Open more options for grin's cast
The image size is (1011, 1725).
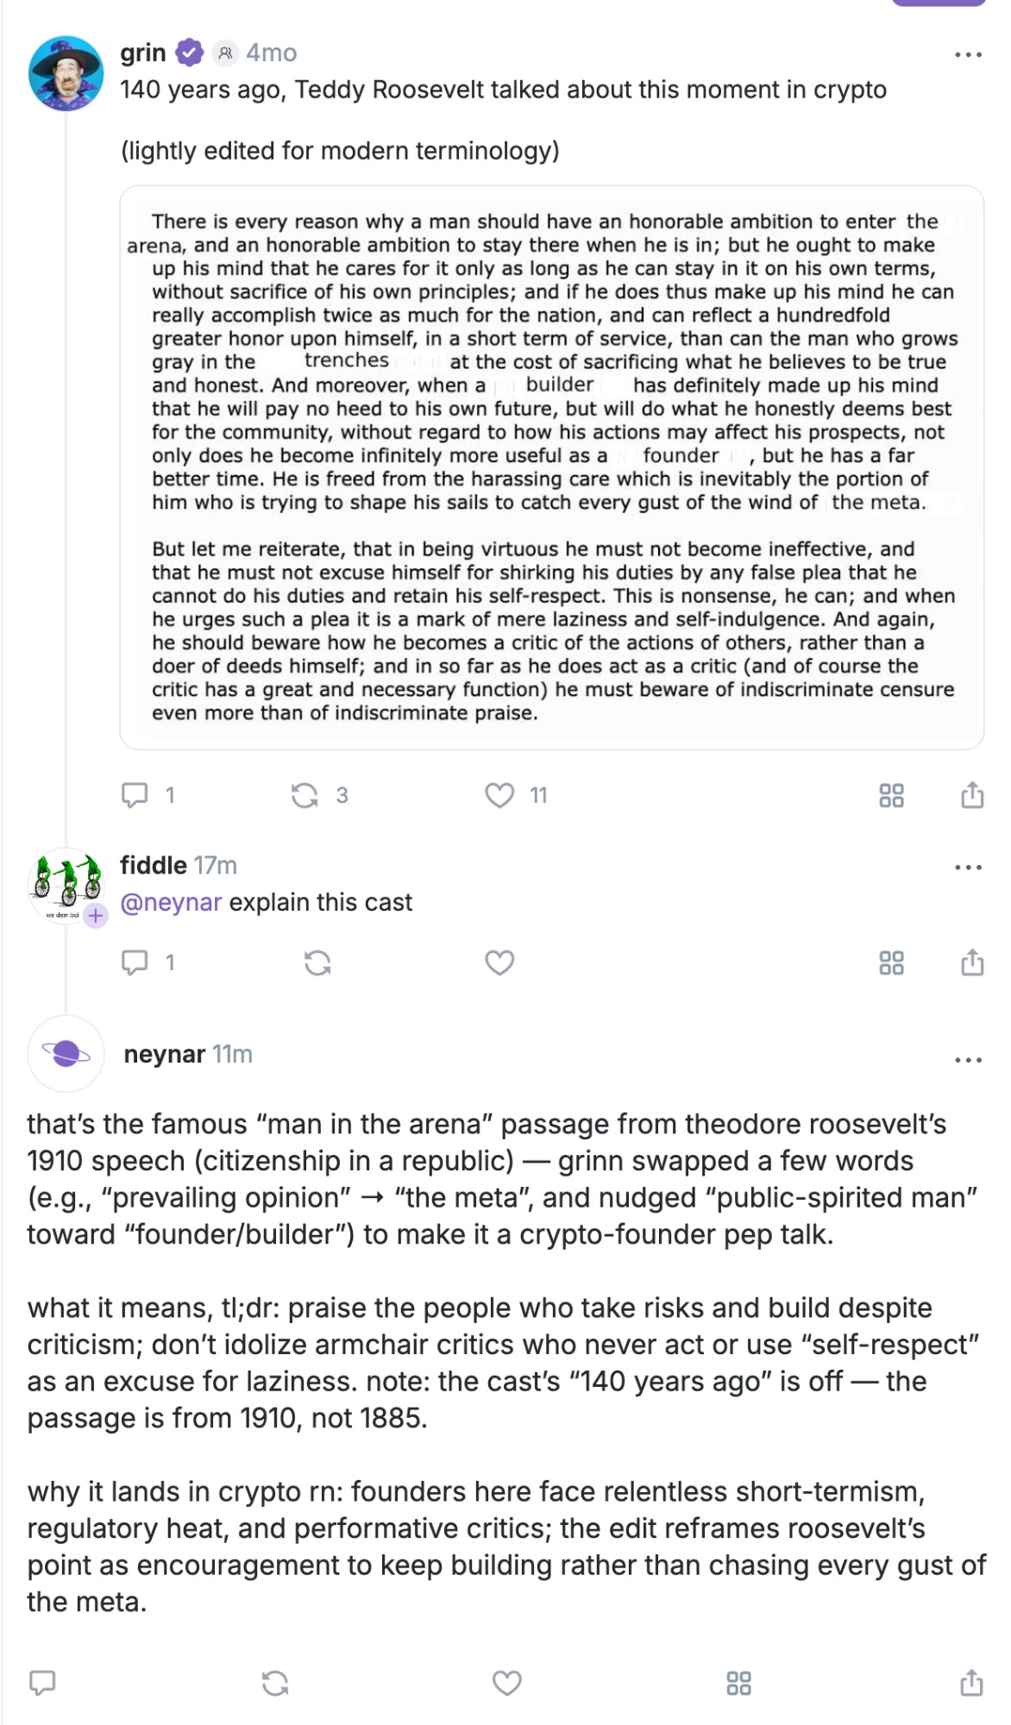(x=968, y=55)
